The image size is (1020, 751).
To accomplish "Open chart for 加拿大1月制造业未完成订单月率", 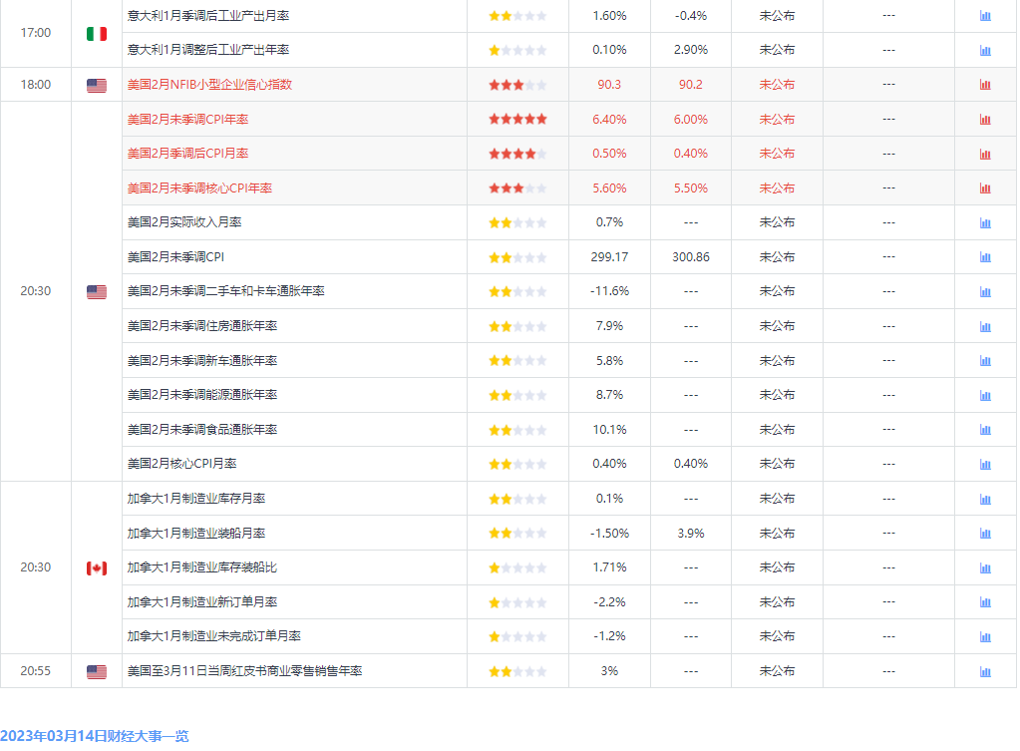I will [985, 636].
